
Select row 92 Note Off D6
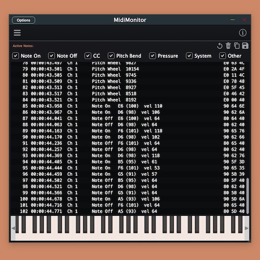tap(129, 149)
